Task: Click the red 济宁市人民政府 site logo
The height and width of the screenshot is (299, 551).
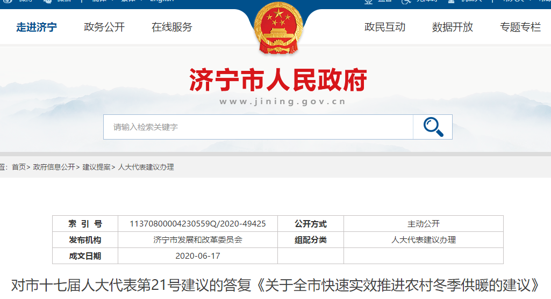Action: [x=278, y=81]
